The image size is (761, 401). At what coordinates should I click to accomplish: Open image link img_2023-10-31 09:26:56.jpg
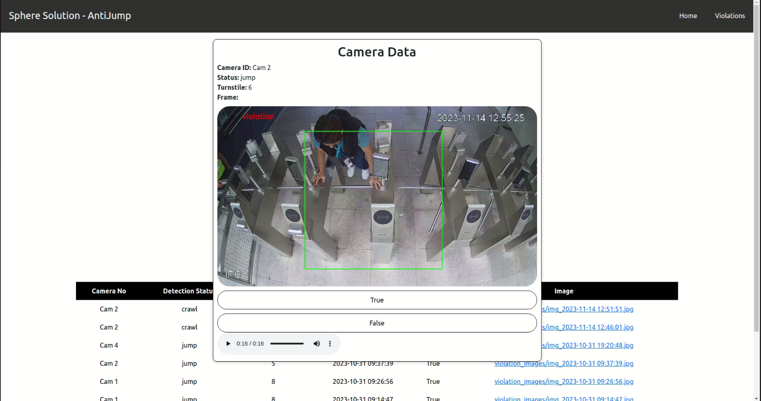tap(564, 381)
